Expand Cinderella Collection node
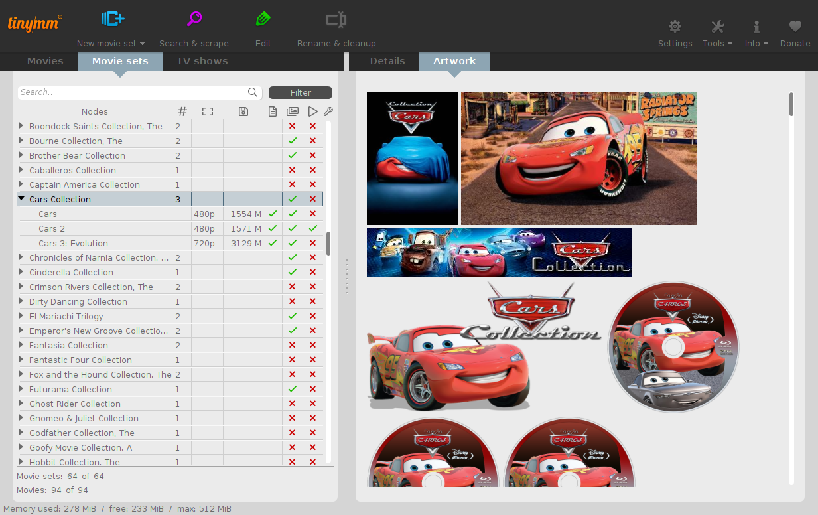818x515 pixels. (x=21, y=271)
